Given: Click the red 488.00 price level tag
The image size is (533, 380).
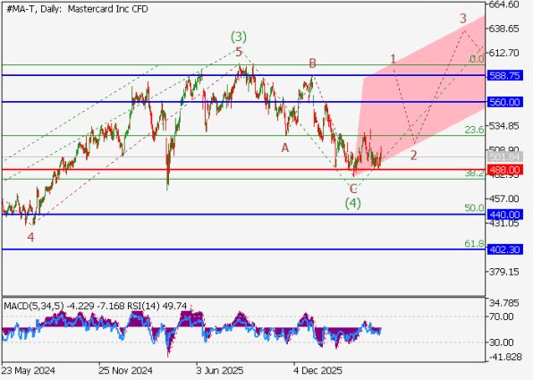Looking at the screenshot, I should (x=504, y=170).
